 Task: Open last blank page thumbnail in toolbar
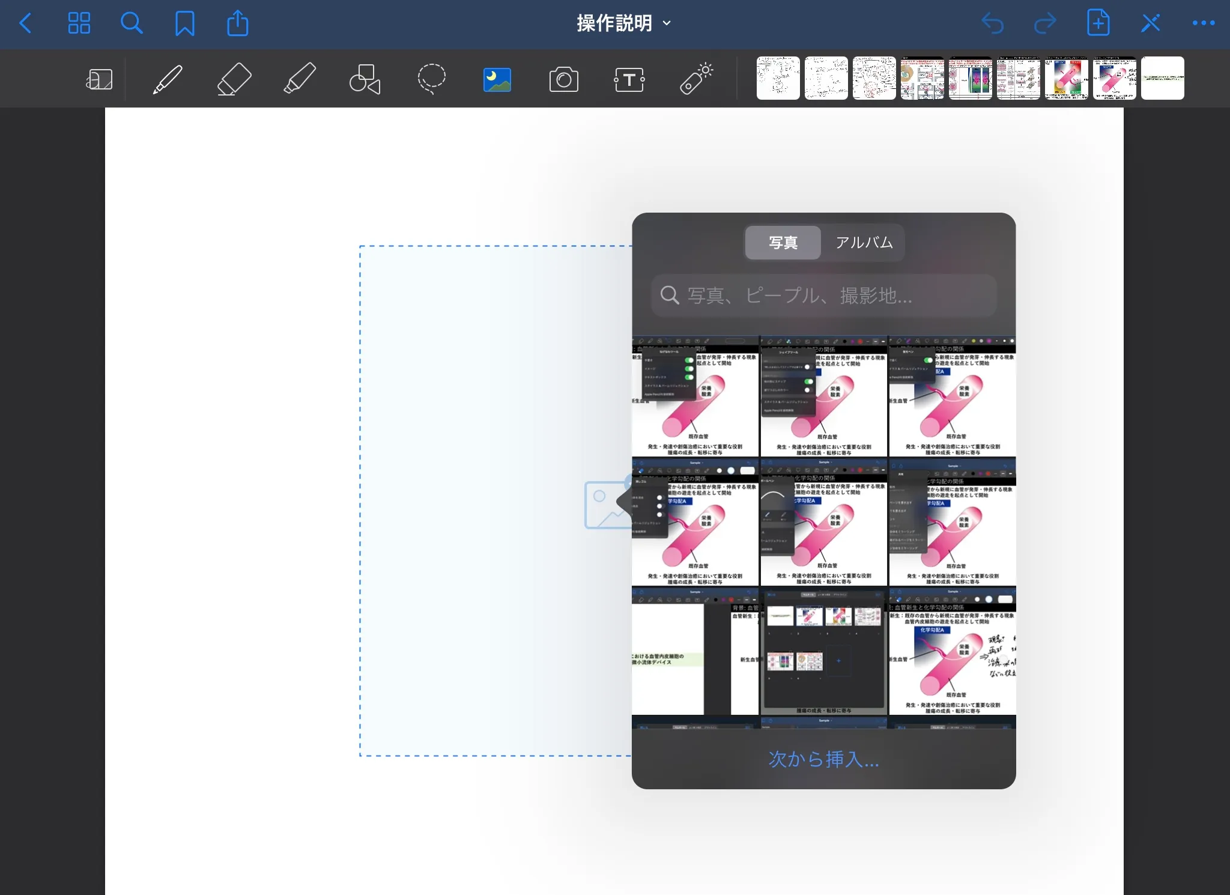point(1162,79)
